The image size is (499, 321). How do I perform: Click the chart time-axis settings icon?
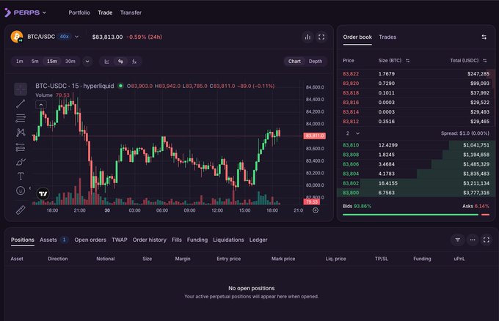pyautogui.click(x=316, y=210)
